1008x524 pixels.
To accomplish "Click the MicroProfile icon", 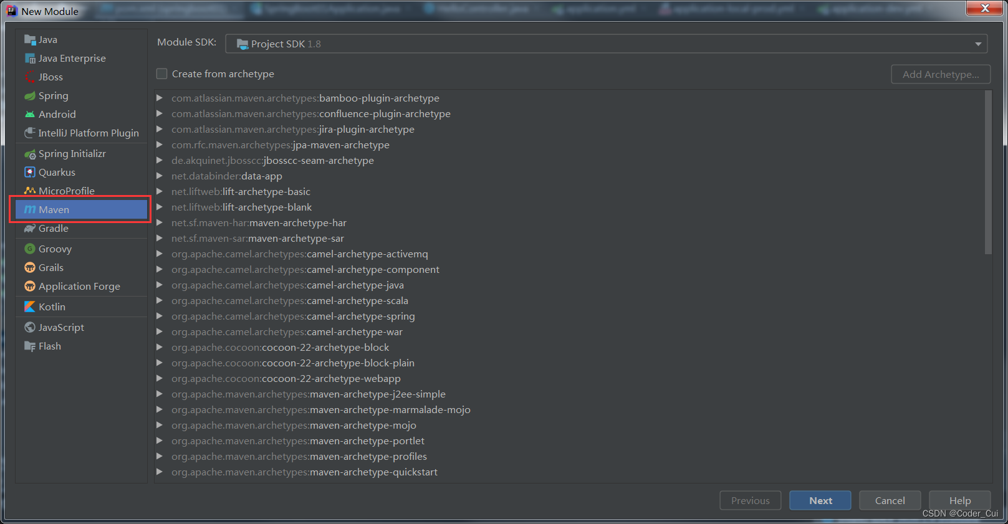I will (30, 191).
